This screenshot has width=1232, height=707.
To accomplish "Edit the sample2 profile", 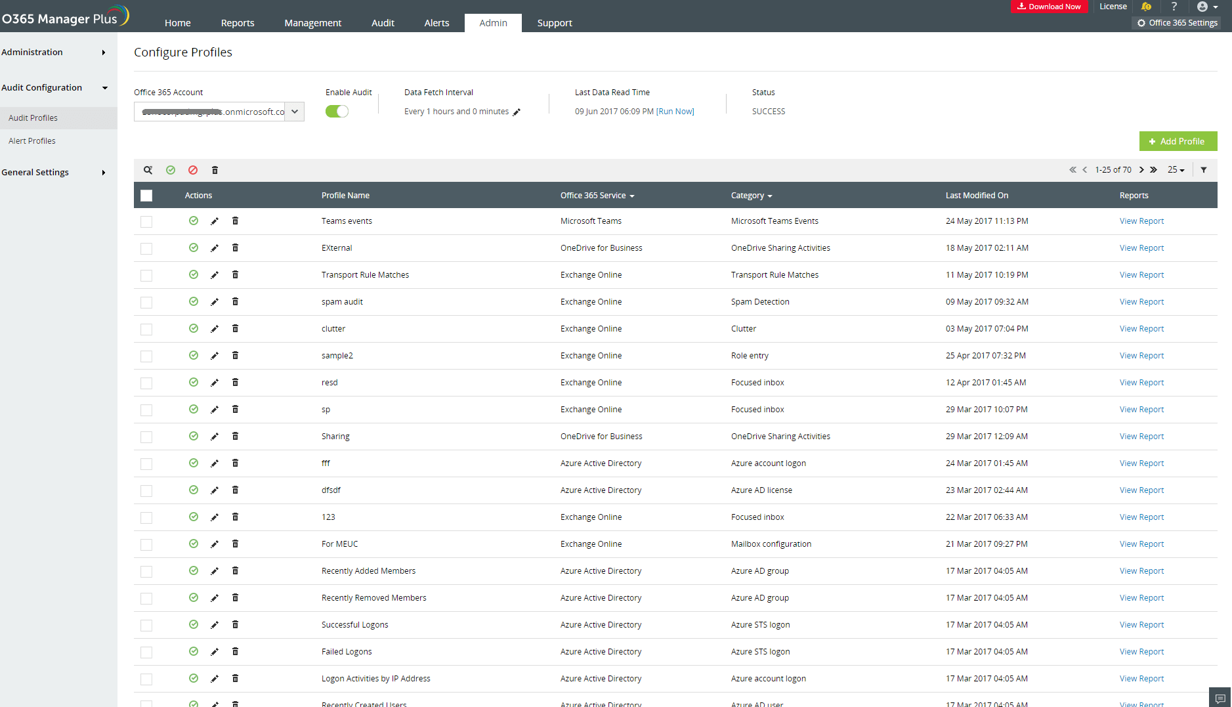I will (215, 356).
